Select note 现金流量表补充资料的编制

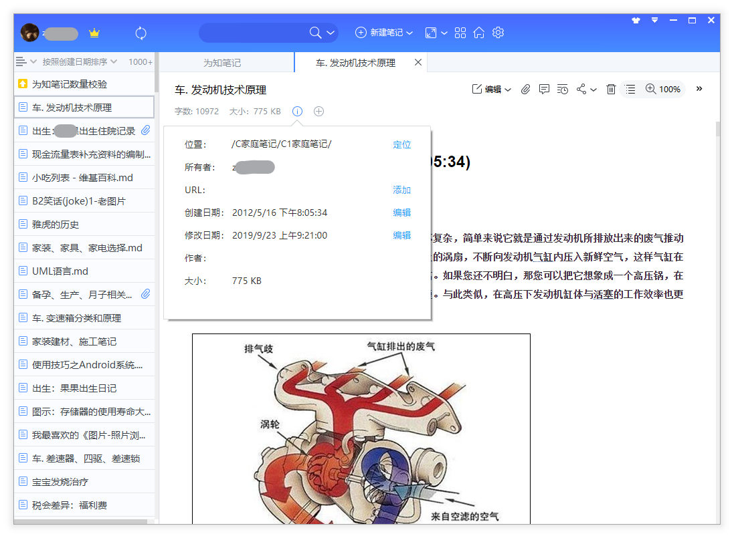[x=84, y=154]
